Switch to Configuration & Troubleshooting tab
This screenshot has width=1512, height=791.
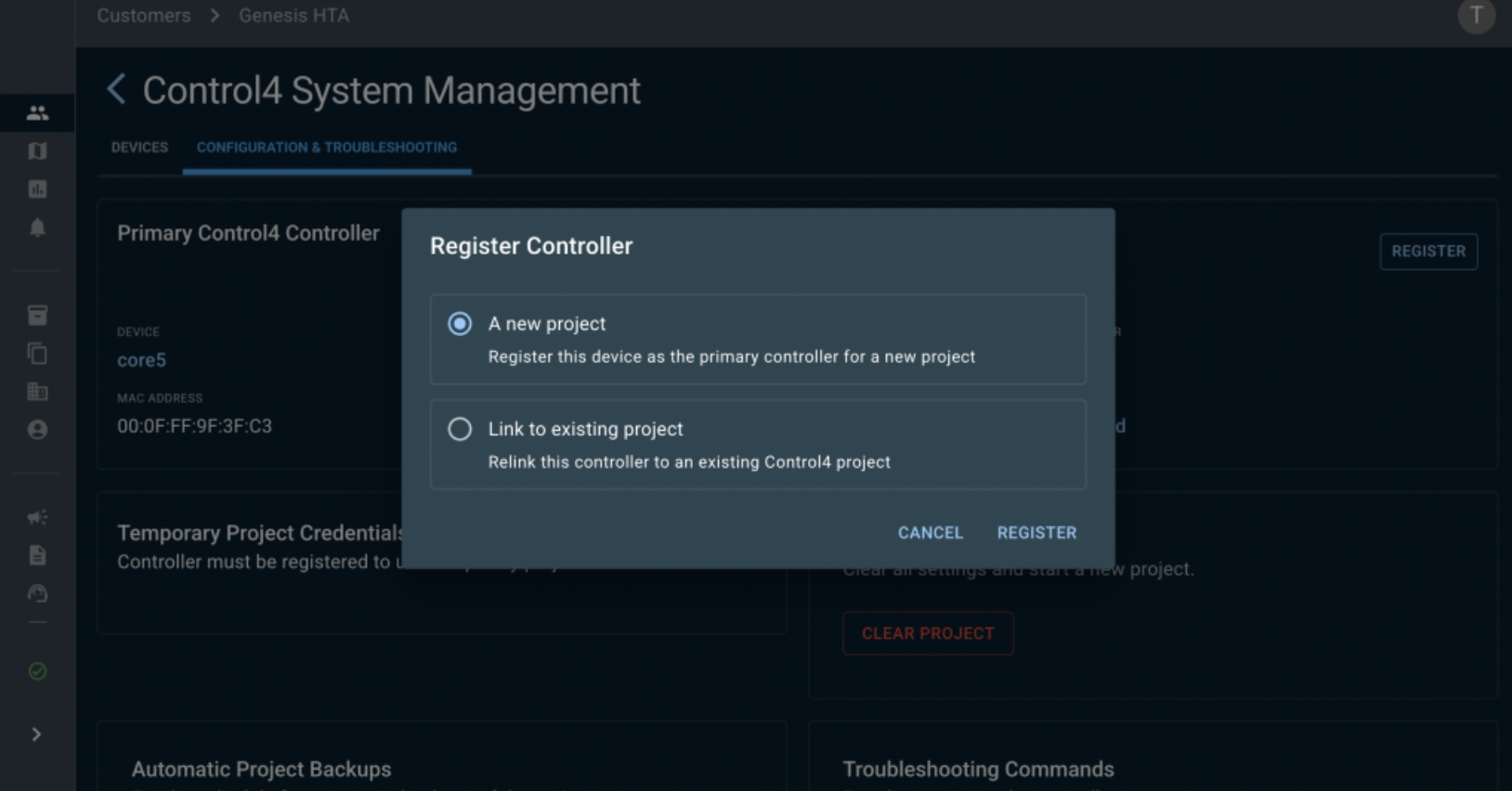[x=327, y=148]
